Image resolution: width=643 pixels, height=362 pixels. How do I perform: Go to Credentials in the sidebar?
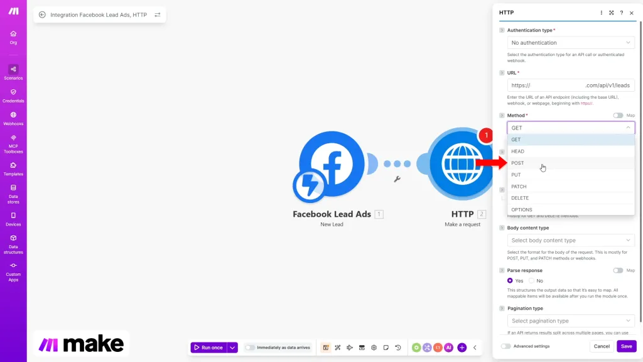coord(13,96)
